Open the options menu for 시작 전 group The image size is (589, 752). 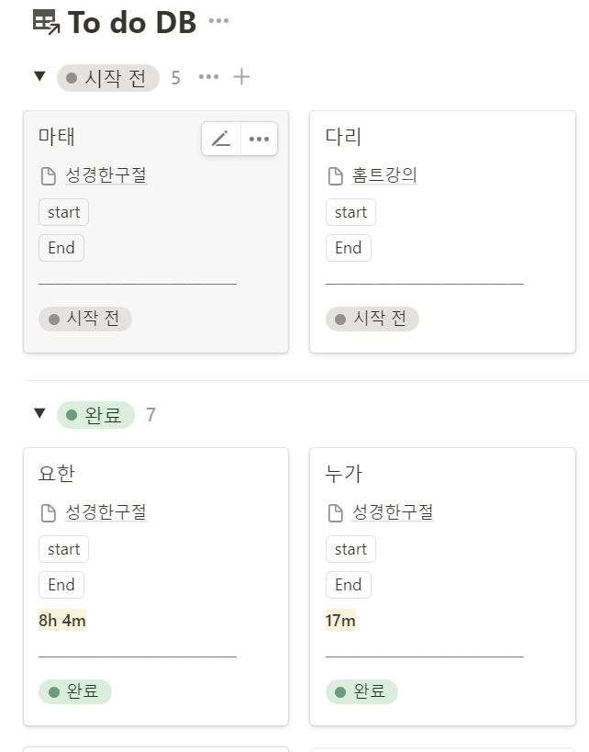click(x=208, y=77)
